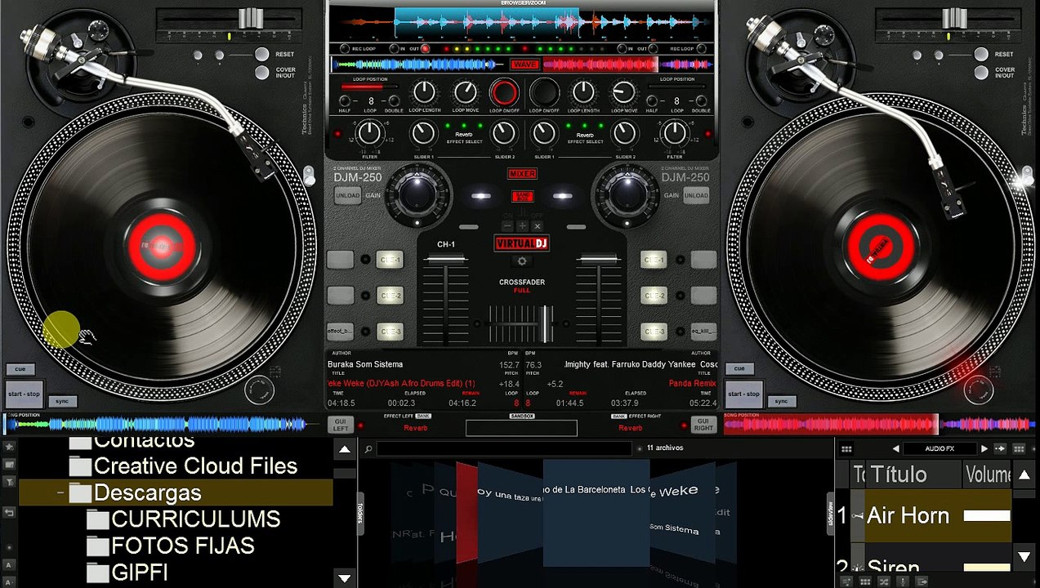
Task: Open the left effect Reverb dropdown
Action: pyautogui.click(x=415, y=428)
